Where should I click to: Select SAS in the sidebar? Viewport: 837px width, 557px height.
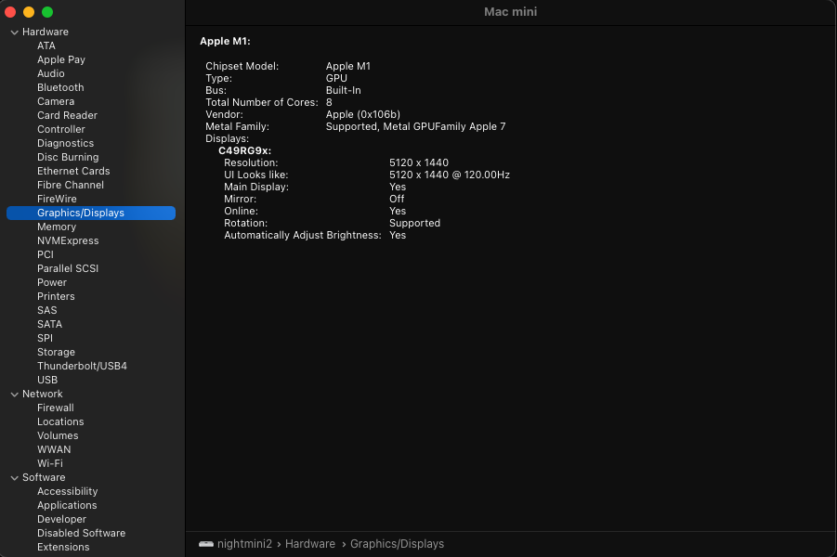[x=47, y=310]
